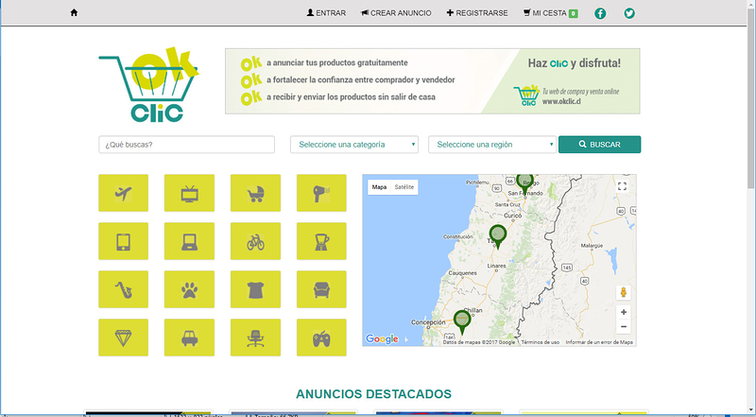This screenshot has width=756, height=417.
Task: Zoom in the map with plus button
Action: click(623, 311)
